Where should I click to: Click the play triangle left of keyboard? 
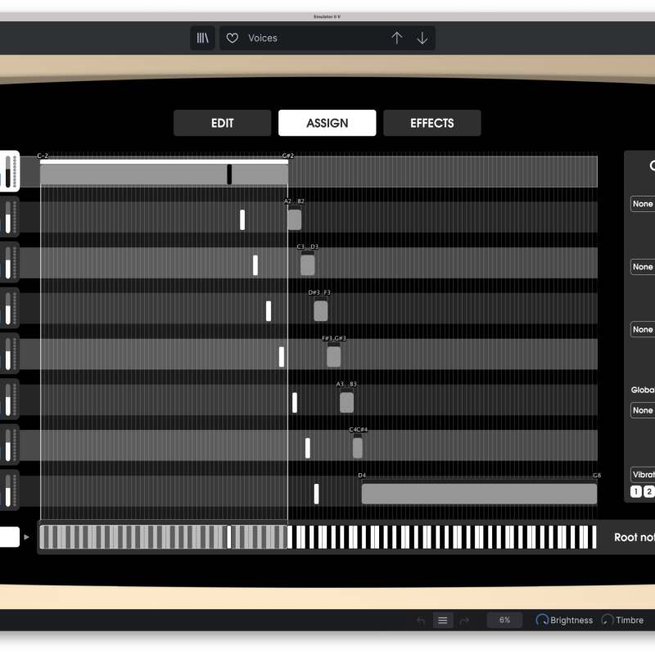coord(27,537)
